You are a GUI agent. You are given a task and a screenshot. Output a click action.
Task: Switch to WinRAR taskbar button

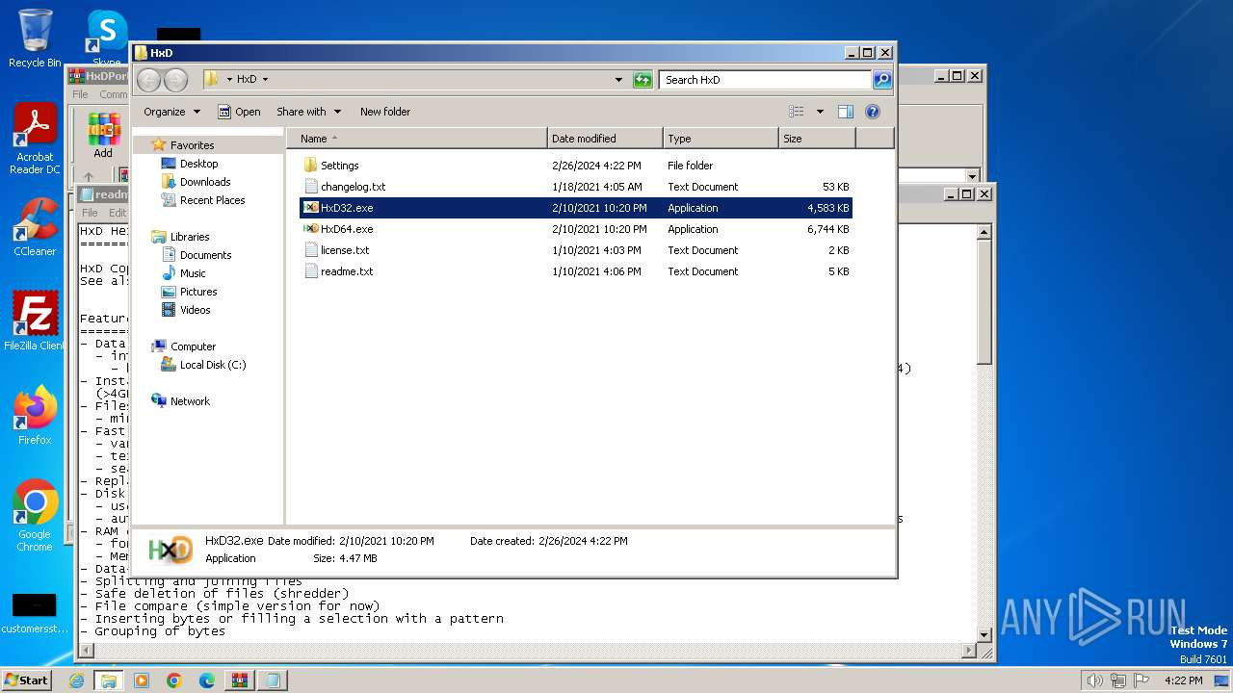tap(239, 680)
